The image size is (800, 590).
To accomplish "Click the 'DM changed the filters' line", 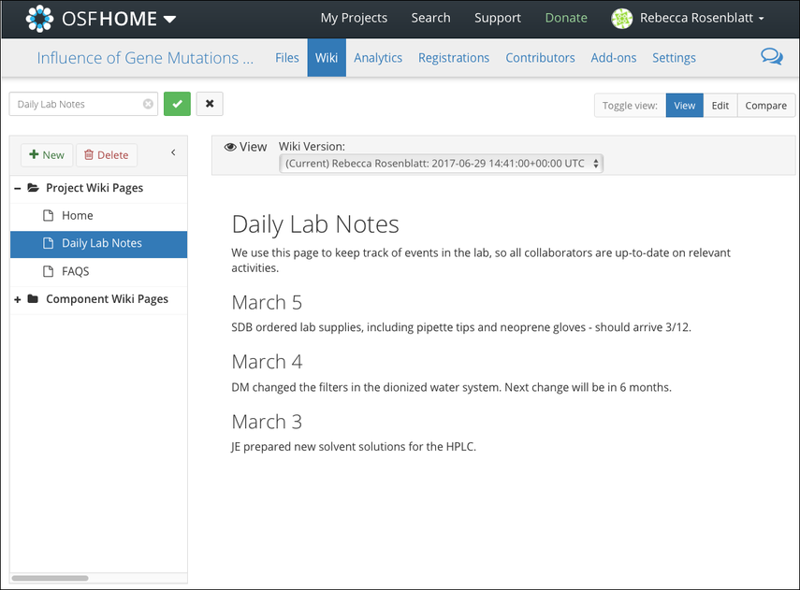I will coord(451,387).
